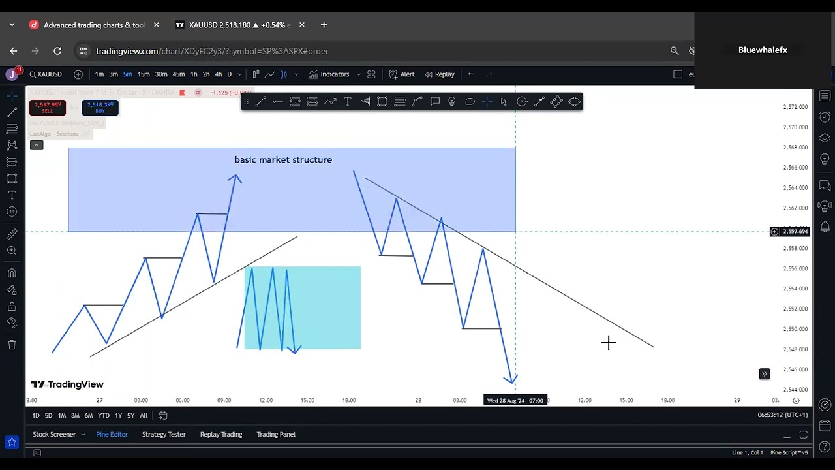Viewport: 835px width, 470px height.
Task: Open the Replay Trading tab
Action: pos(221,435)
